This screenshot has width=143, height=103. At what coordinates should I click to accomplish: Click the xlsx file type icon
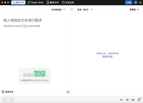(x=36, y=75)
